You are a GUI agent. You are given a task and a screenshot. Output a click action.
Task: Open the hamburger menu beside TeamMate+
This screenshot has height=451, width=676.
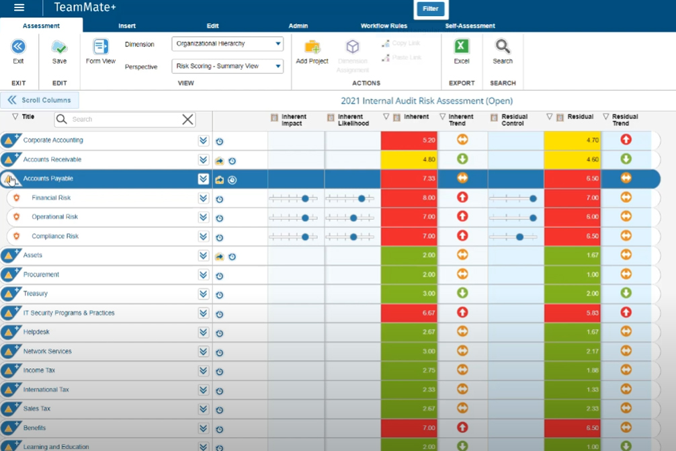pyautogui.click(x=19, y=7)
